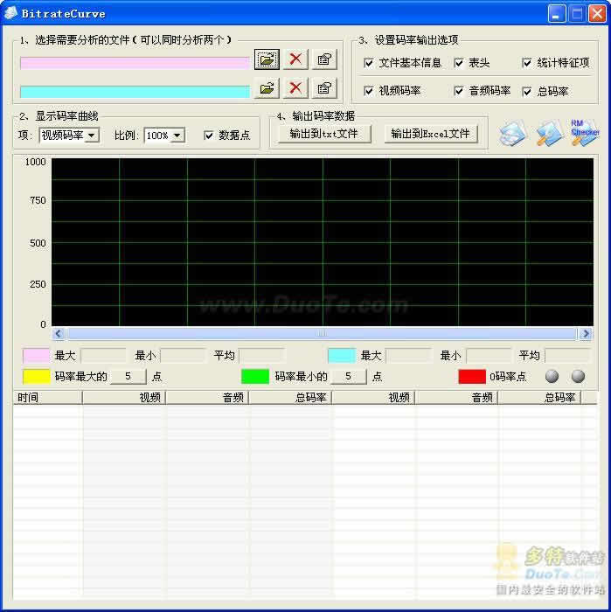Click 输出到Excel文件 button
The width and height of the screenshot is (611, 612).
click(431, 134)
